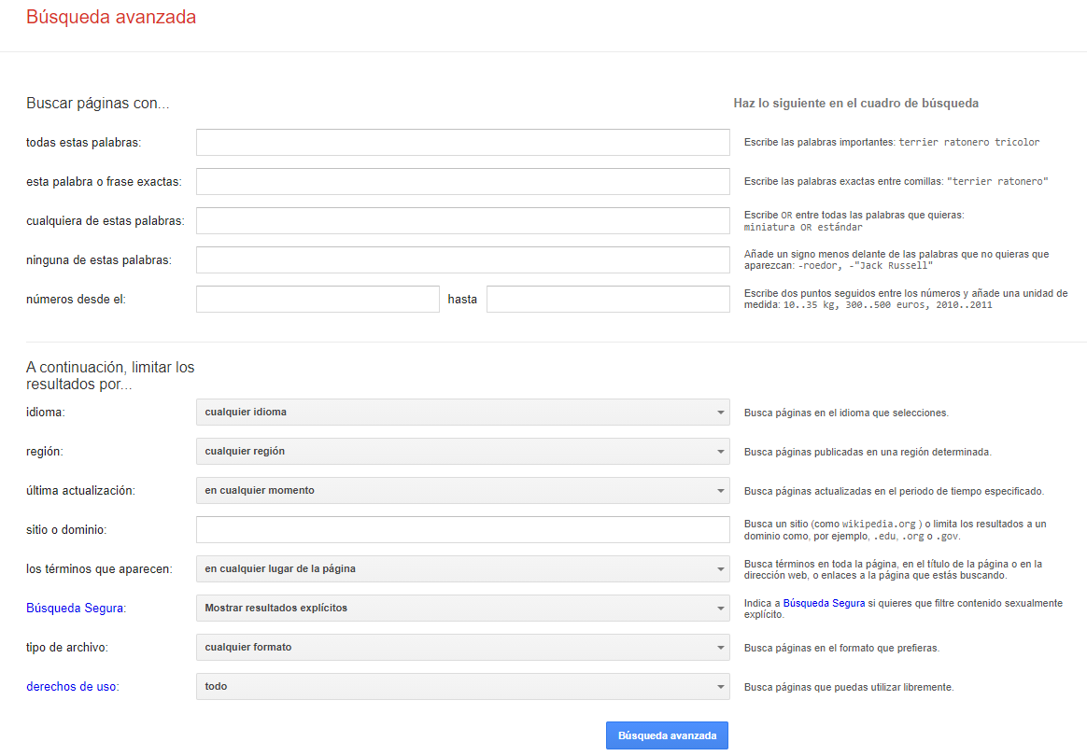
Task: Click the 'hasta' ending number field
Action: pos(608,299)
